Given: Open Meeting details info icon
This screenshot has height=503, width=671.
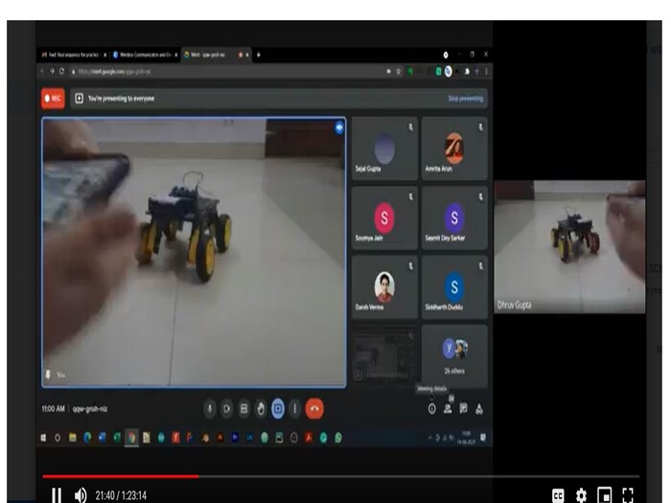Looking at the screenshot, I should (432, 409).
